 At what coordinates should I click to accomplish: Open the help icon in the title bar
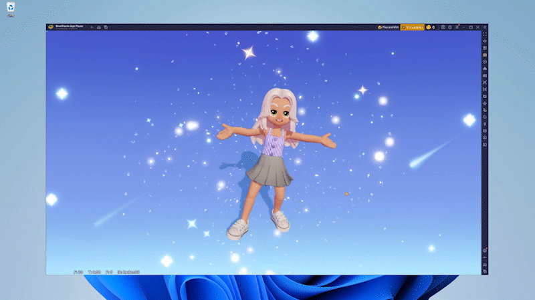point(450,27)
